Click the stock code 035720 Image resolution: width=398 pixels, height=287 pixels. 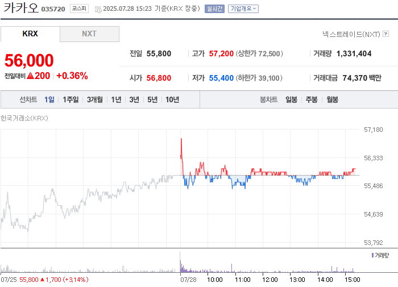click(x=53, y=9)
